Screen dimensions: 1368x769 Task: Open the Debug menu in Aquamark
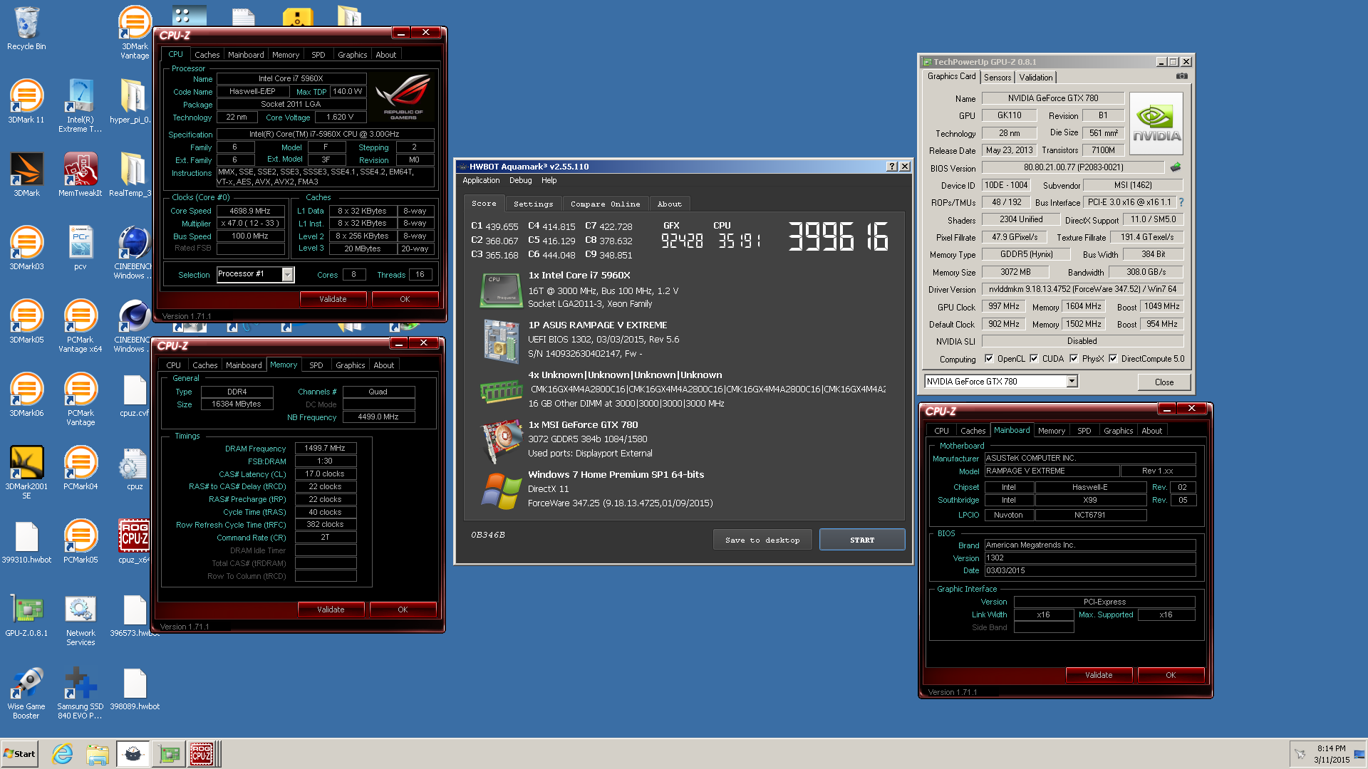520,181
